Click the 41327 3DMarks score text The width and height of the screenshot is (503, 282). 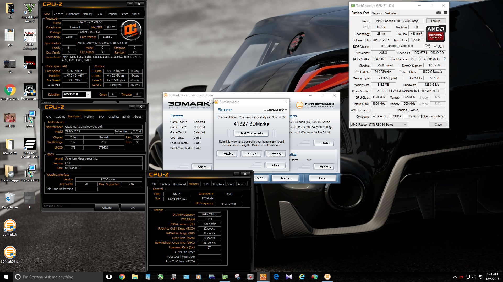click(x=251, y=124)
